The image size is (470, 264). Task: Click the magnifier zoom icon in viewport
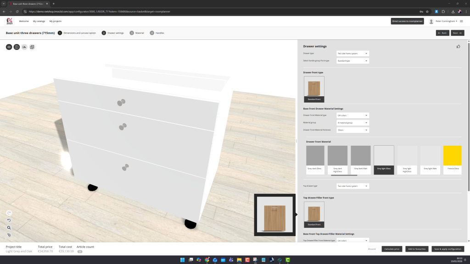9,228
